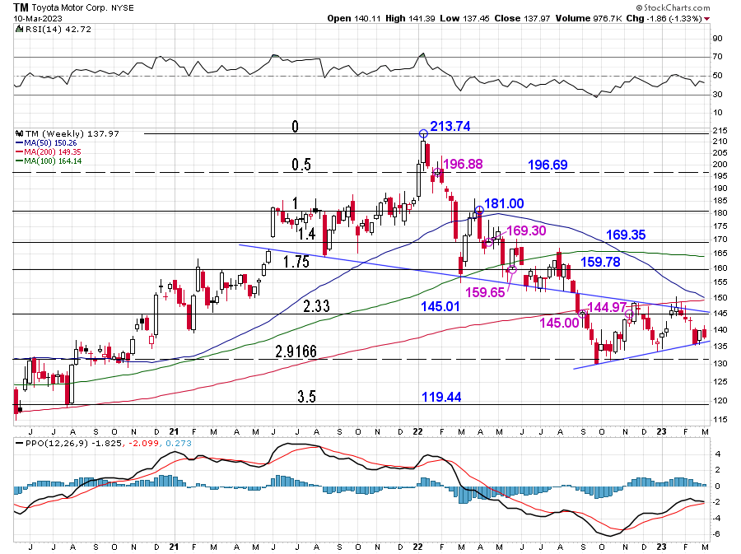Select the magenta circle marker above 145.00
The width and height of the screenshot is (741, 554).
click(582, 314)
